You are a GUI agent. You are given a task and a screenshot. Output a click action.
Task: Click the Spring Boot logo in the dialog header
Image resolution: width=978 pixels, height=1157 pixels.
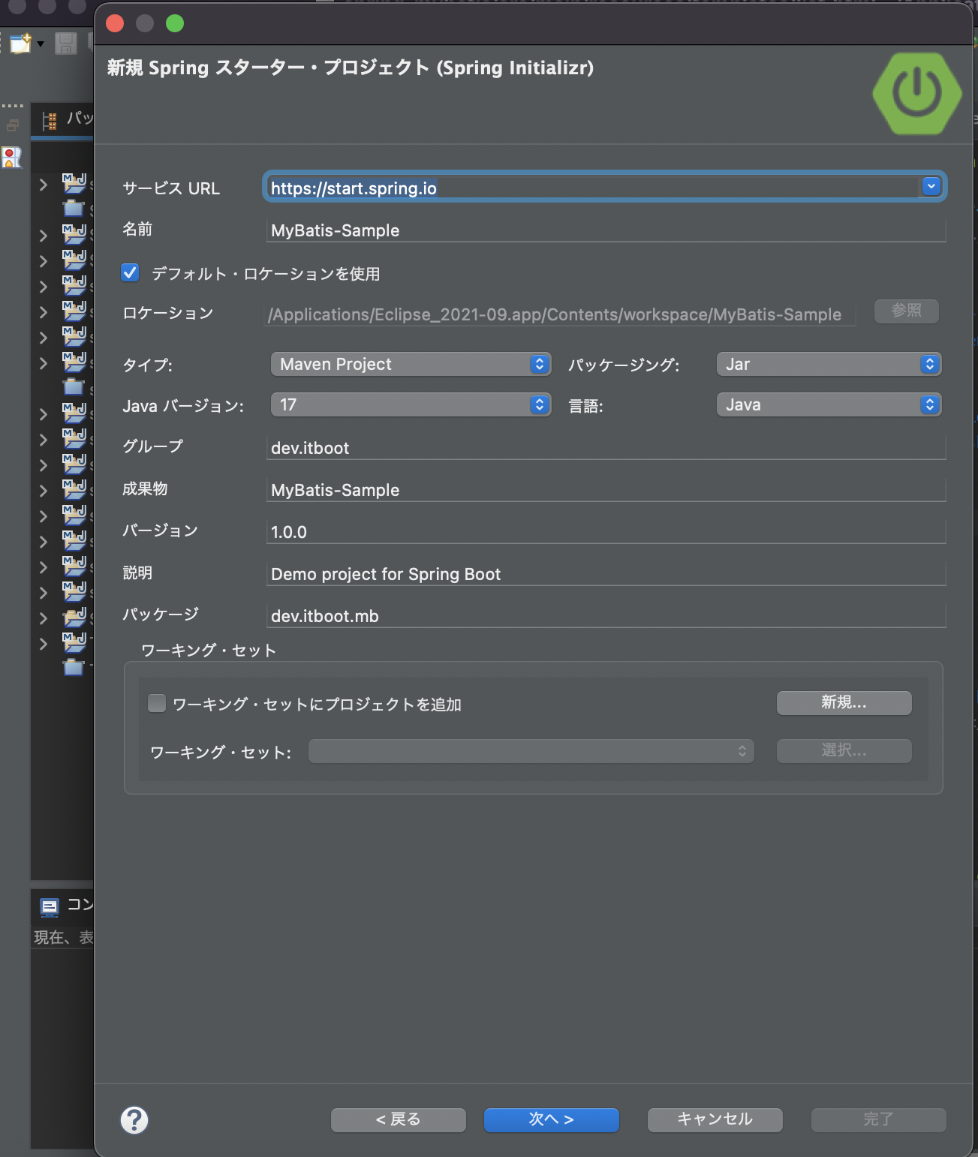point(916,92)
